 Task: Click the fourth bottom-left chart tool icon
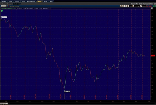(7, 104)
